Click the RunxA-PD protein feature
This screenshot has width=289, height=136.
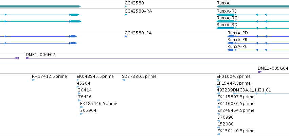point(231,36)
